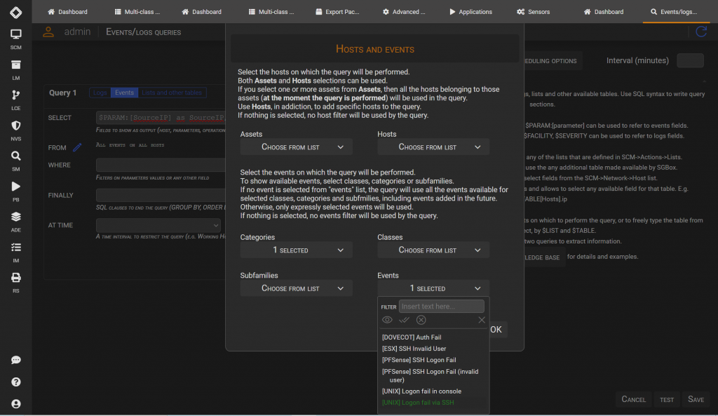The width and height of the screenshot is (718, 416).
Task: Select all events with double-check icon
Action: tap(404, 320)
